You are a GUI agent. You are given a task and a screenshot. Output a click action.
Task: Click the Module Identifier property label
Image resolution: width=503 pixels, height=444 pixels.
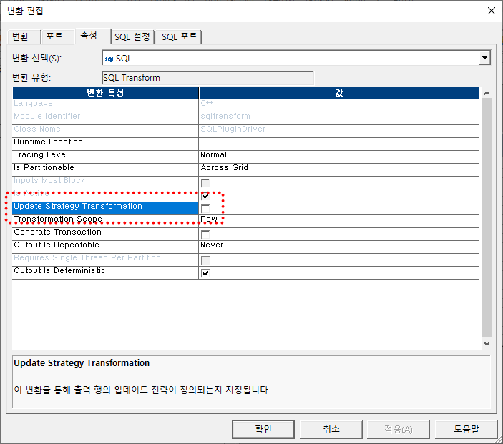[x=47, y=116]
